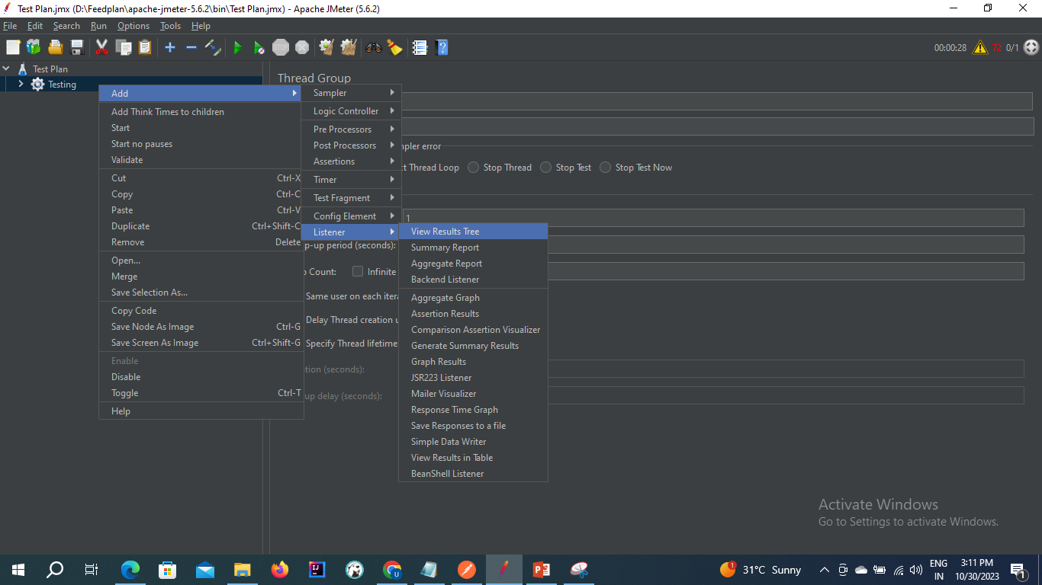Choose Simple Data Writer listener
The height and width of the screenshot is (585, 1042).
tap(473, 442)
